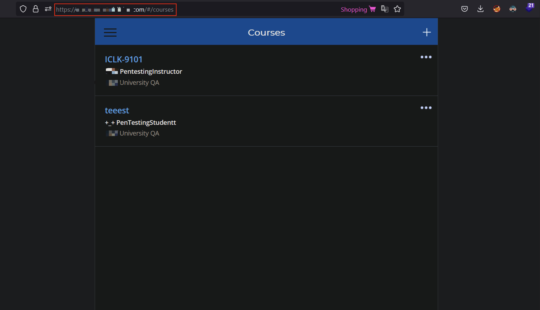
Task: Select the PenTestingStudentt name
Action: click(x=146, y=122)
